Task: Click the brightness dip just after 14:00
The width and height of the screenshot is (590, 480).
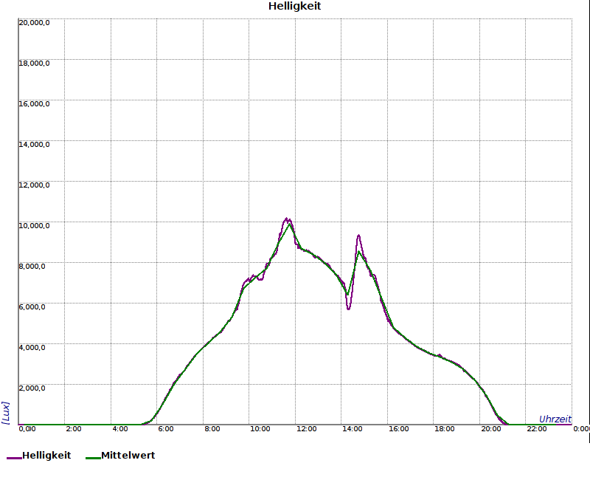Action: 348,308
